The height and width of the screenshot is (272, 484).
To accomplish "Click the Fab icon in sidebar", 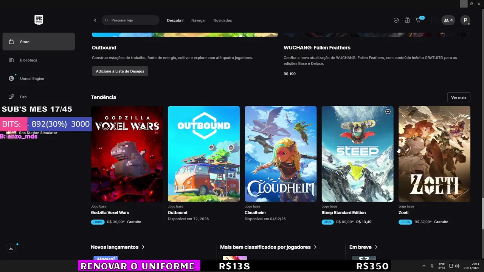I will pos(11,97).
